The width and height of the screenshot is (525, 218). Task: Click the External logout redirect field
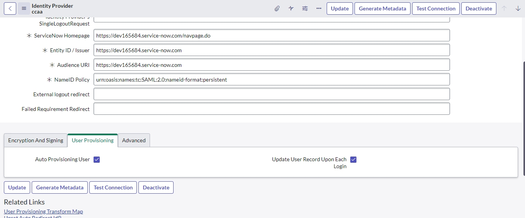pos(271,94)
